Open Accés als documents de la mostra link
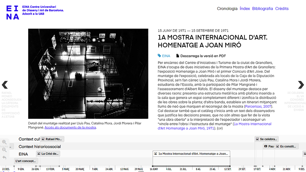The image size is (306, 172). tap(70, 127)
